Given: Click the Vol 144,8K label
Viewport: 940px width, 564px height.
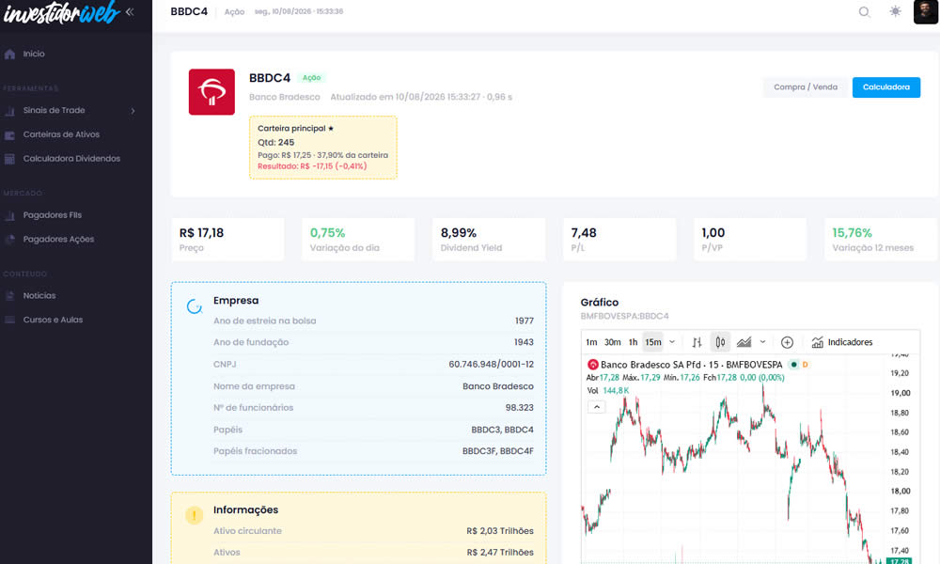Looking at the screenshot, I should [x=608, y=390].
